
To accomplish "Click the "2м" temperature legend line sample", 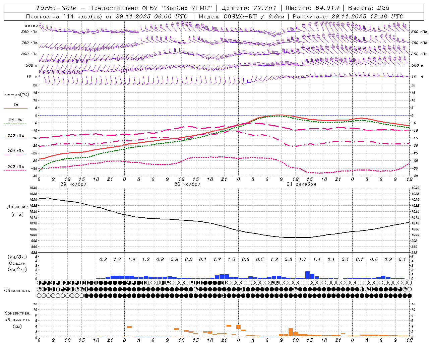I will pos(15,108).
